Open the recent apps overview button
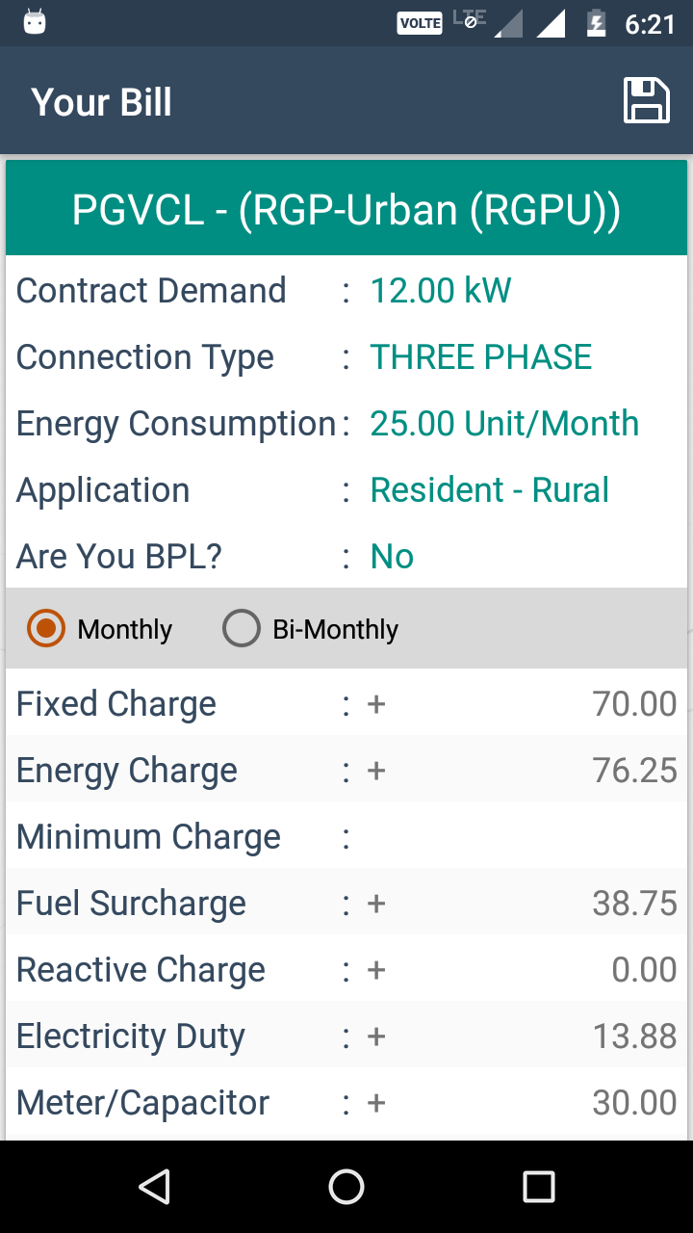693x1233 pixels. tap(539, 1187)
